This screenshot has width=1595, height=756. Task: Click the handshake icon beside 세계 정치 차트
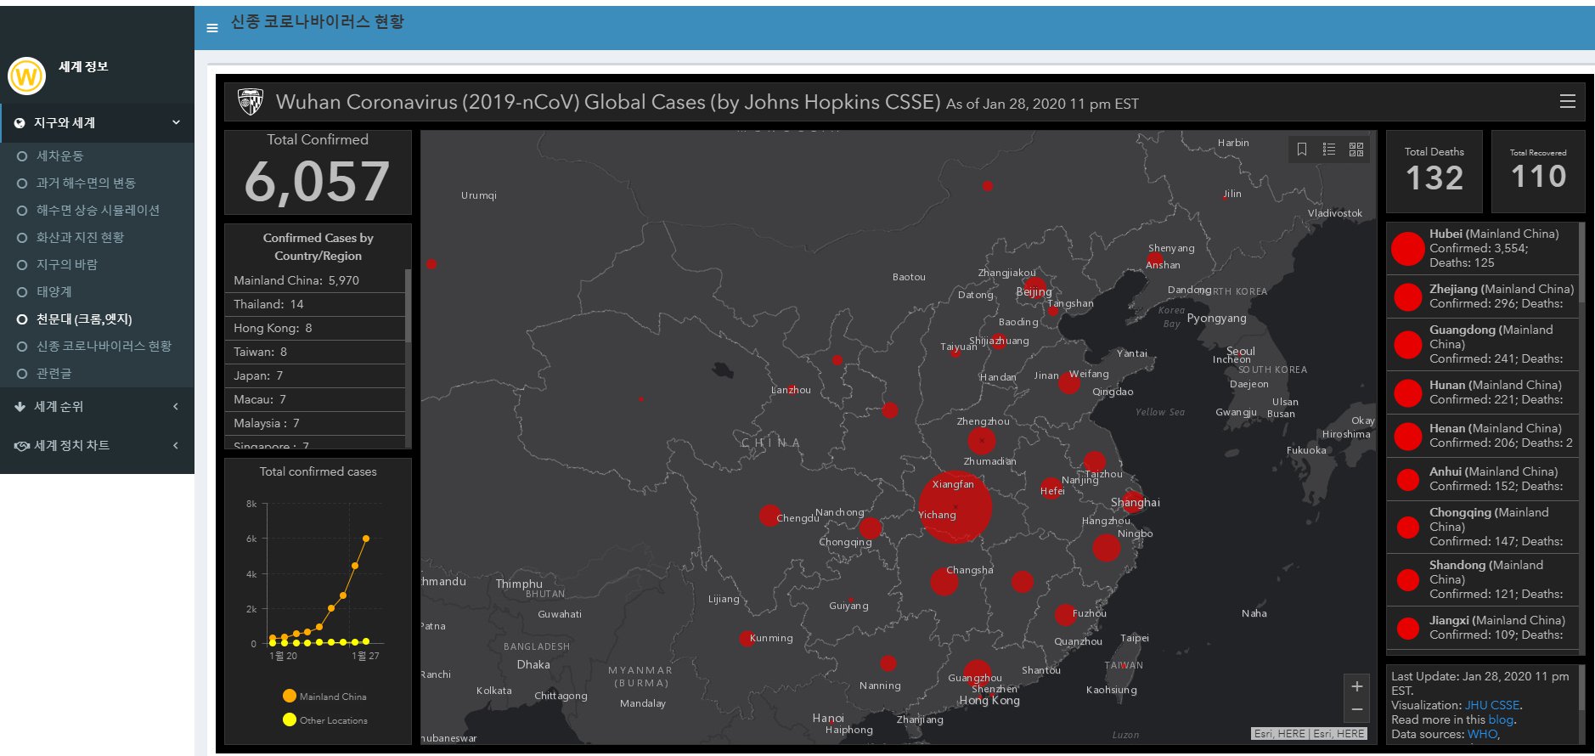(21, 446)
